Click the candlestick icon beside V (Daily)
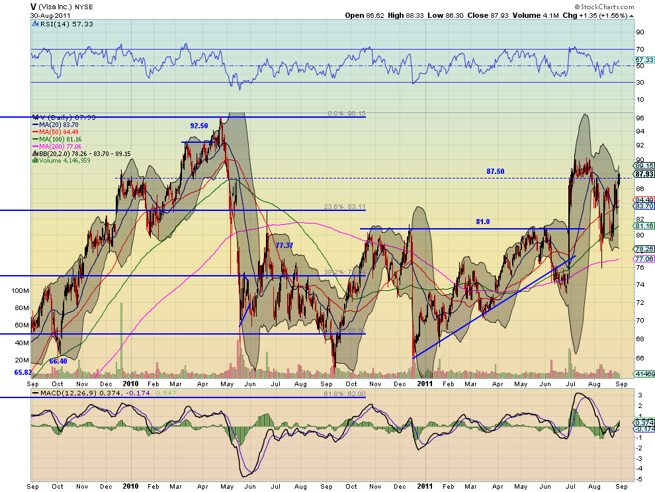Viewport: 655px width, 492px height. tap(35, 117)
